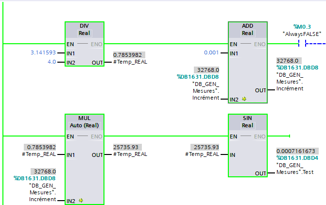Screen dimensions: 326x205
Task: Select the SIN instruction block header
Action: point(247,118)
